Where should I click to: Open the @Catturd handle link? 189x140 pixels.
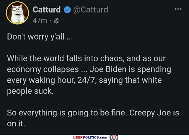coord(91,10)
